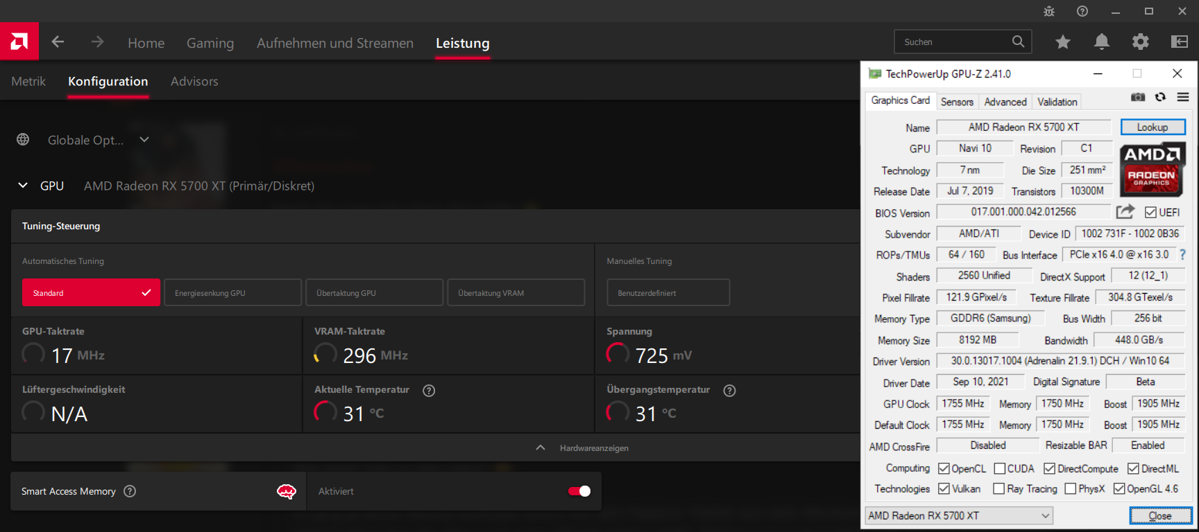Screen dimensions: 1199x532
Task: Click help icon beside Aktuelle Temperatur
Action: point(429,391)
